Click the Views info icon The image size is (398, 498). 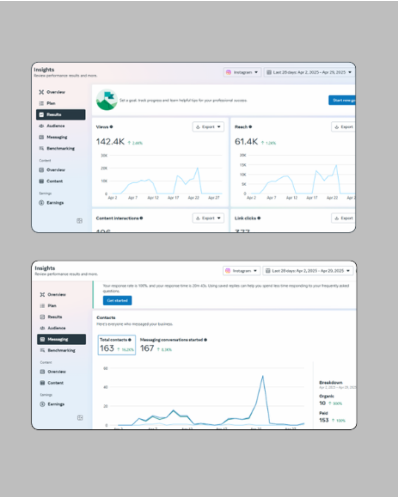pos(111,127)
